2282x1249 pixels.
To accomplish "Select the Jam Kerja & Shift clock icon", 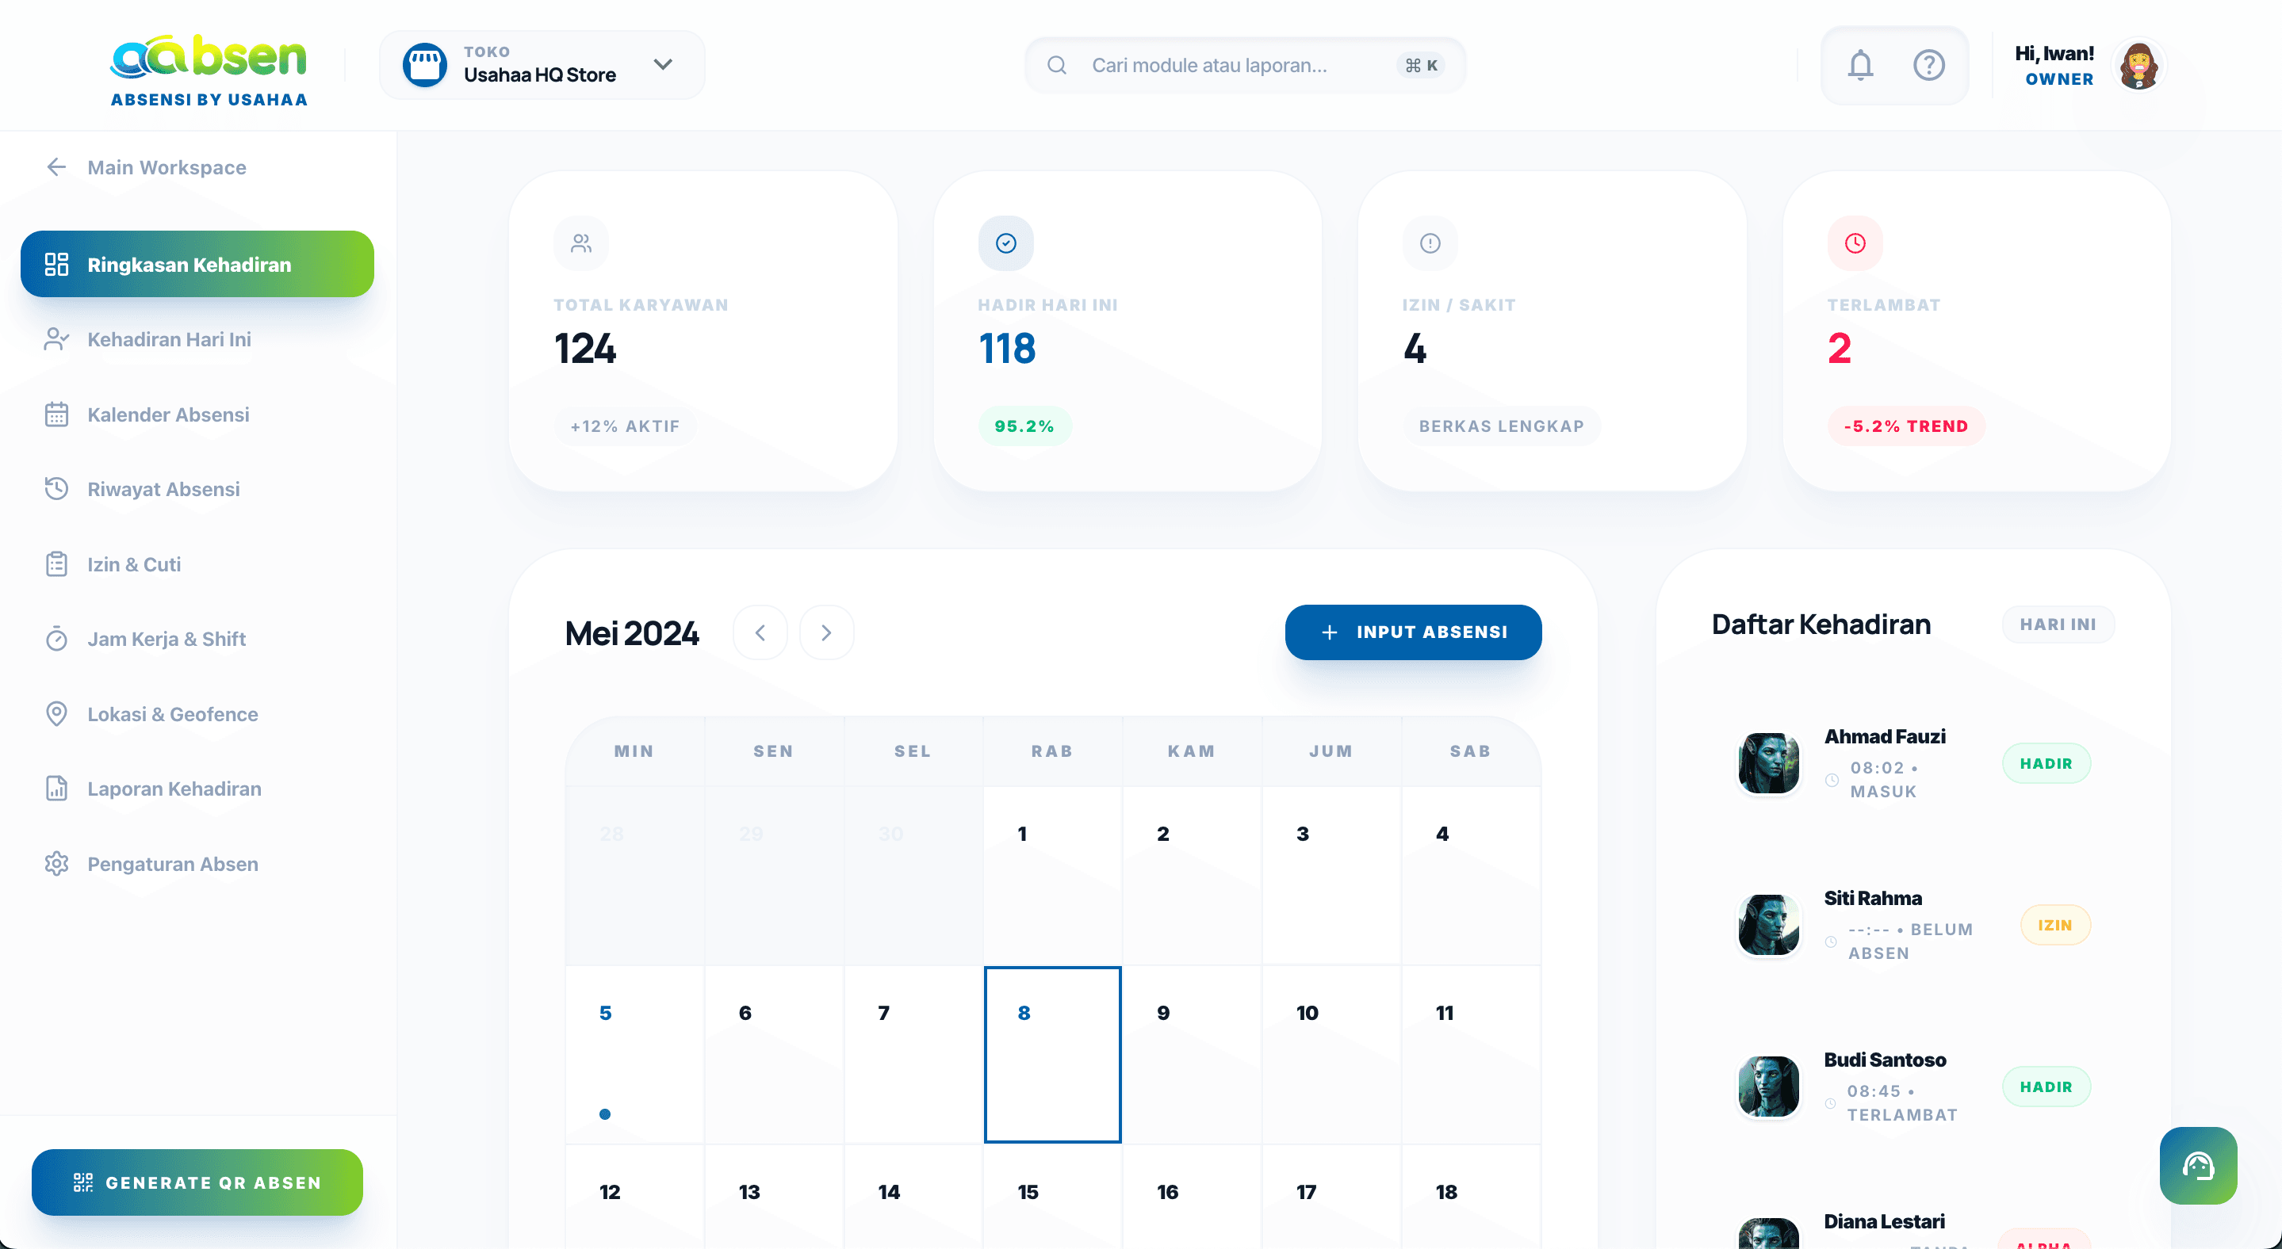I will [57, 638].
